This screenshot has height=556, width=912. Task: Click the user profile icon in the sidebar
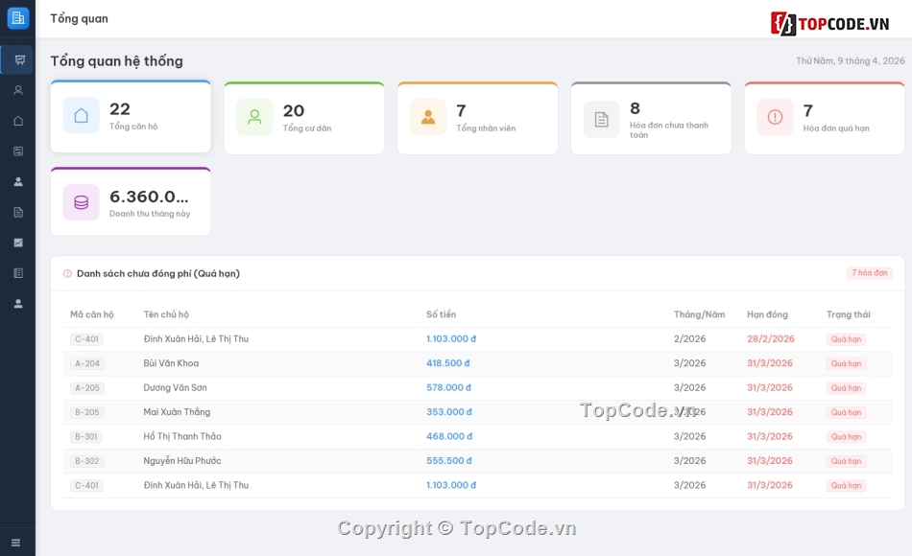coord(17,89)
